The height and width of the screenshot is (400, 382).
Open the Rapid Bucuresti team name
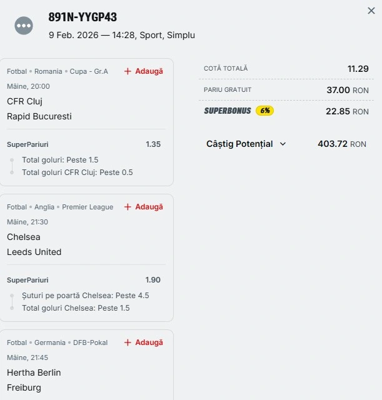pos(39,116)
